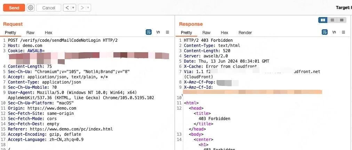This screenshot has width=352, height=150.
Task: Click the POST /verify/code/sendMailCodeNotLogin line
Action: 63,40
